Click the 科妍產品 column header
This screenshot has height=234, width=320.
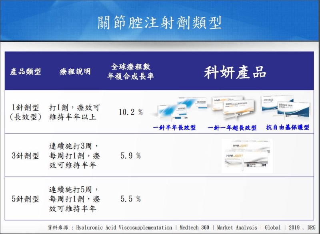(235, 72)
